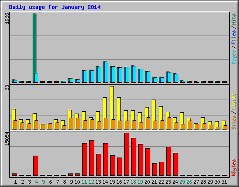Click x-axis day label 14
Screen dimensions: 239x187
click(x=105, y=182)
